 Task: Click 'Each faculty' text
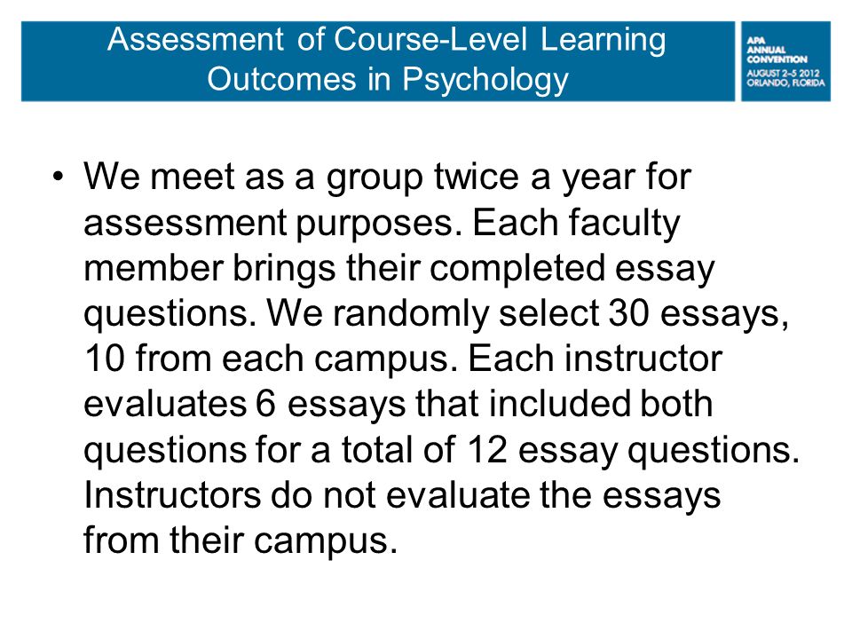point(576,224)
